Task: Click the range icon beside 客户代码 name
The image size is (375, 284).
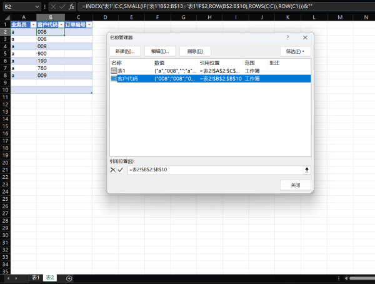Action: [x=114, y=79]
